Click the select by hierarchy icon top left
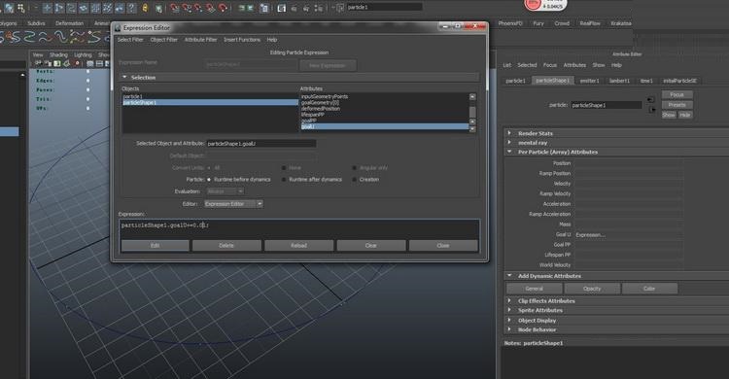729x379 pixels. click(x=10, y=8)
